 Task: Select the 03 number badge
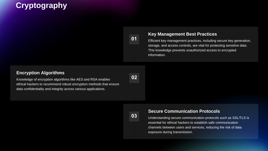point(134,116)
